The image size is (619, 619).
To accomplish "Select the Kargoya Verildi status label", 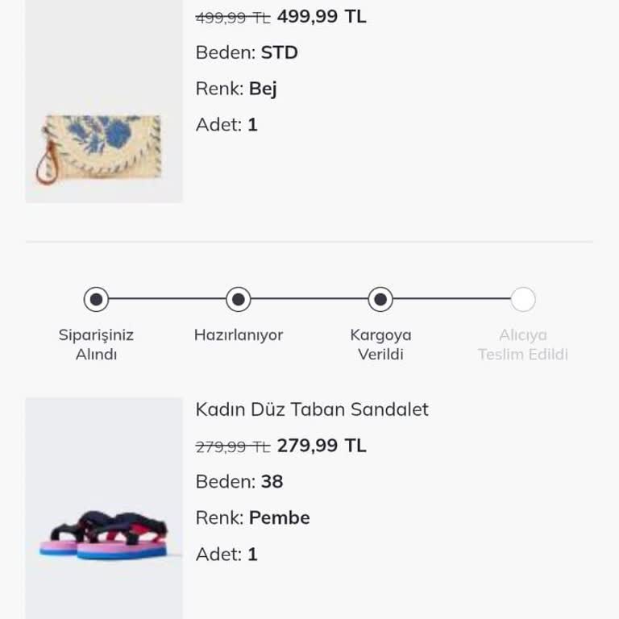I will [x=380, y=345].
